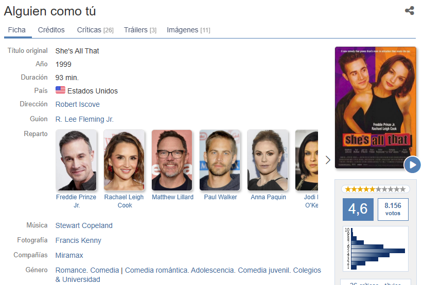Open Anna Paquin's photo thumbnail
The image size is (423, 285).
pyautogui.click(x=268, y=160)
